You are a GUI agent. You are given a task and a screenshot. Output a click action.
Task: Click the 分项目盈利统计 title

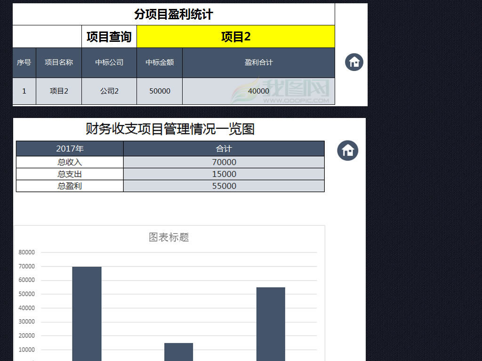pos(174,14)
